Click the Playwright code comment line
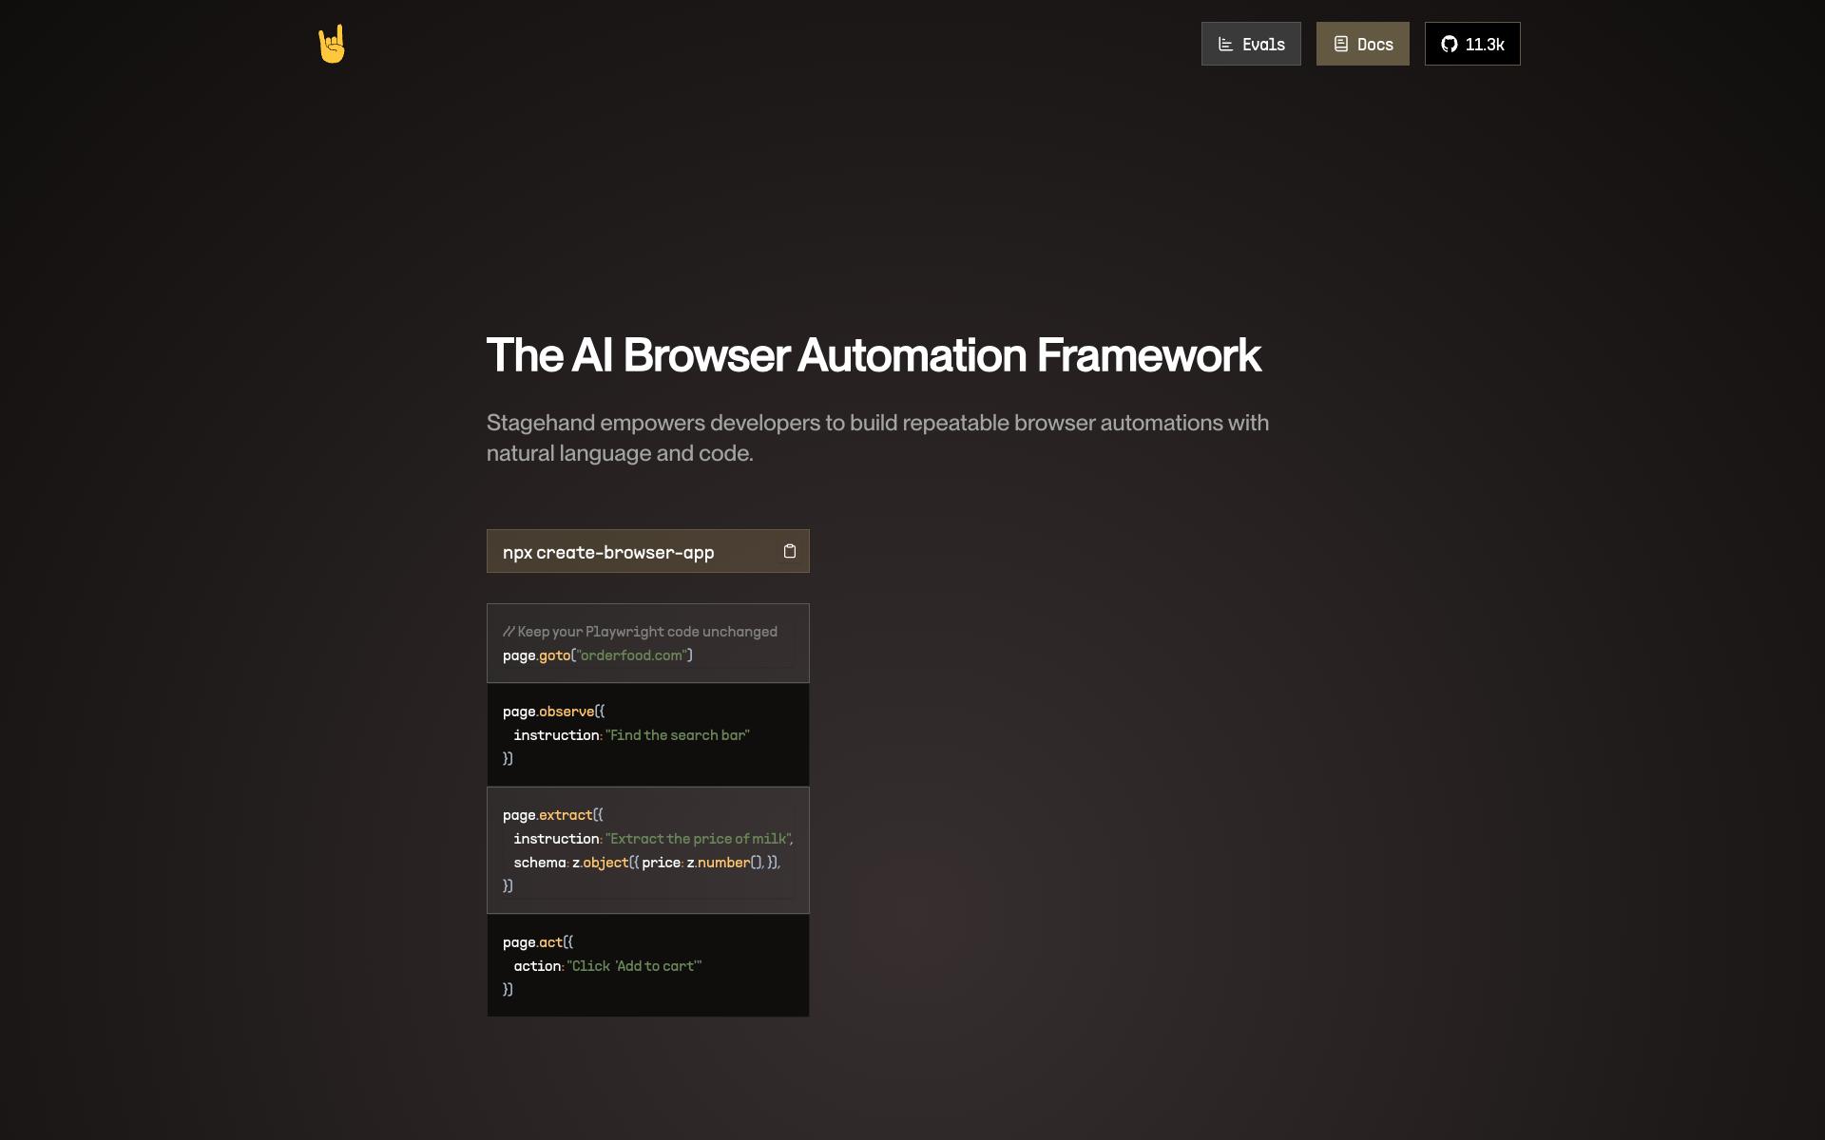 coord(640,632)
